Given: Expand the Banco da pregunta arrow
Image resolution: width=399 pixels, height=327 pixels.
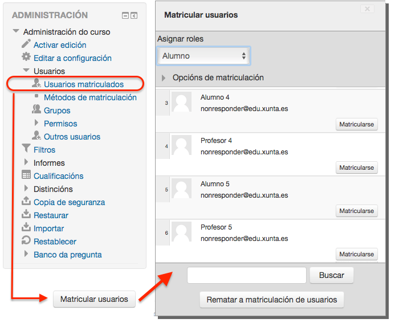Looking at the screenshot, I should tap(26, 254).
